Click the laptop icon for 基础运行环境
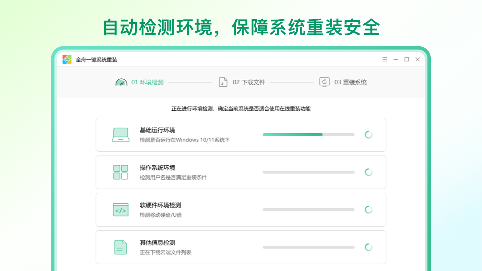Image resolution: width=482 pixels, height=271 pixels. click(120, 134)
